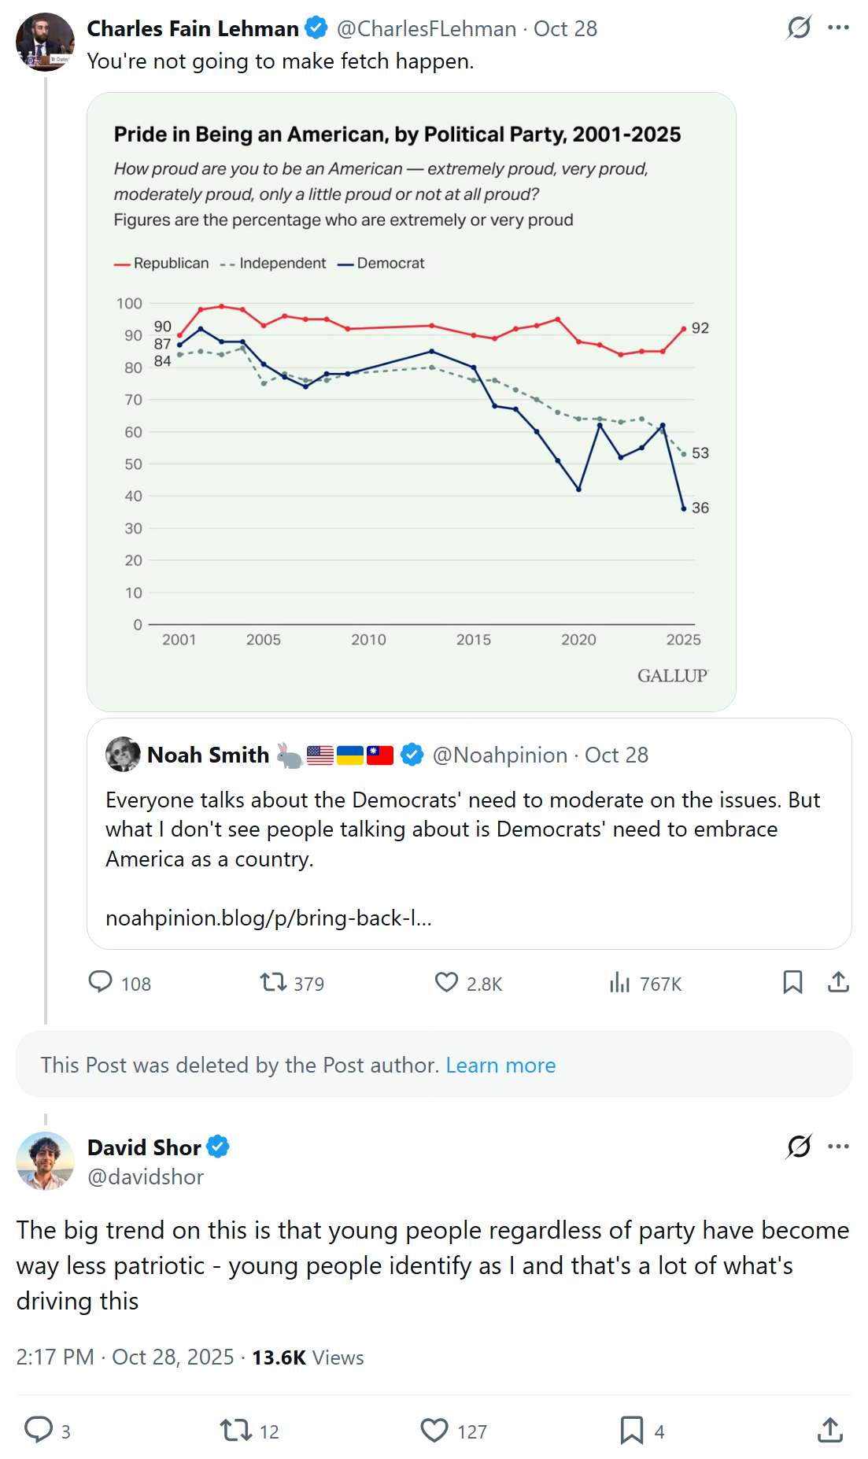Click the Grok icon on Charles Lehman's post
Screen dimensions: 868x1459
click(x=799, y=28)
